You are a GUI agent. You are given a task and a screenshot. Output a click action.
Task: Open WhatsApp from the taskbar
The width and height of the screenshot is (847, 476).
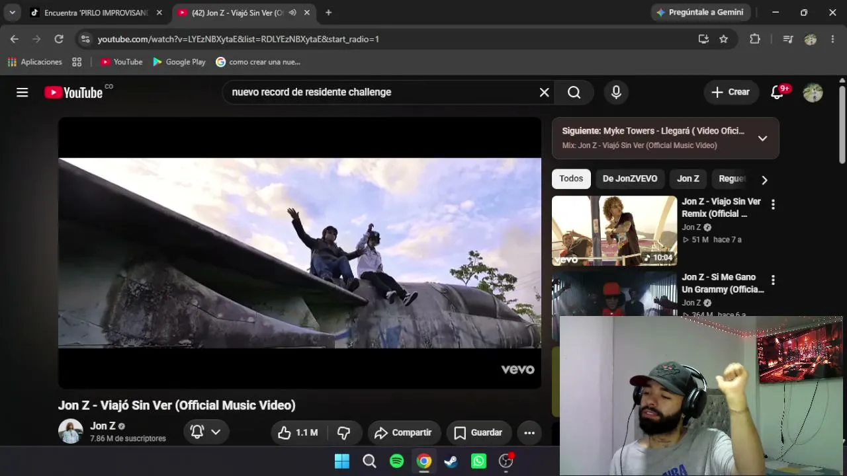(x=478, y=461)
